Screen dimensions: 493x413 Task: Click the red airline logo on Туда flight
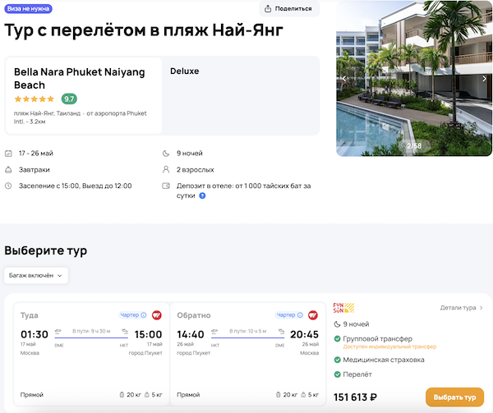(157, 314)
